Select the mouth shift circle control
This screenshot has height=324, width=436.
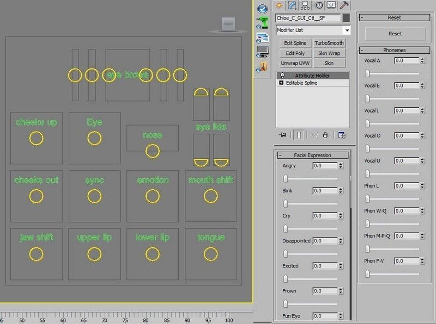(210, 196)
